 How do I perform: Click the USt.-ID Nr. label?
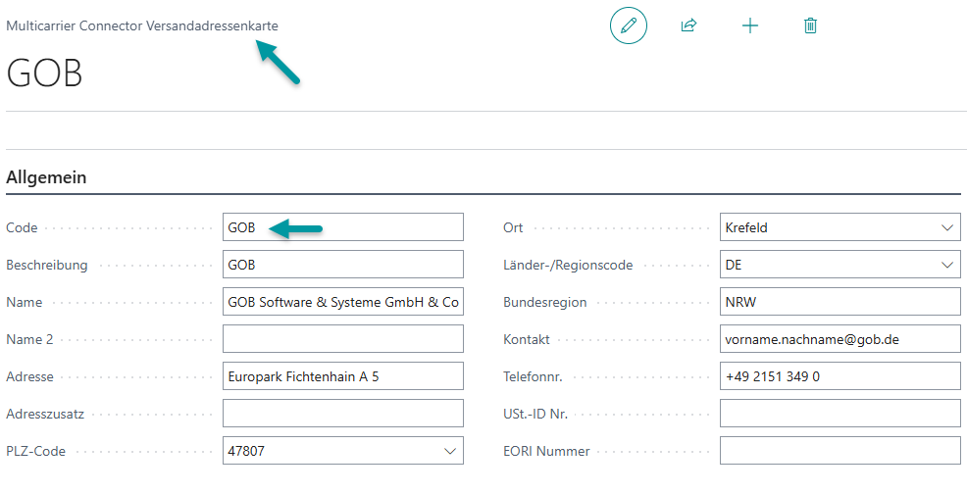[x=535, y=415]
